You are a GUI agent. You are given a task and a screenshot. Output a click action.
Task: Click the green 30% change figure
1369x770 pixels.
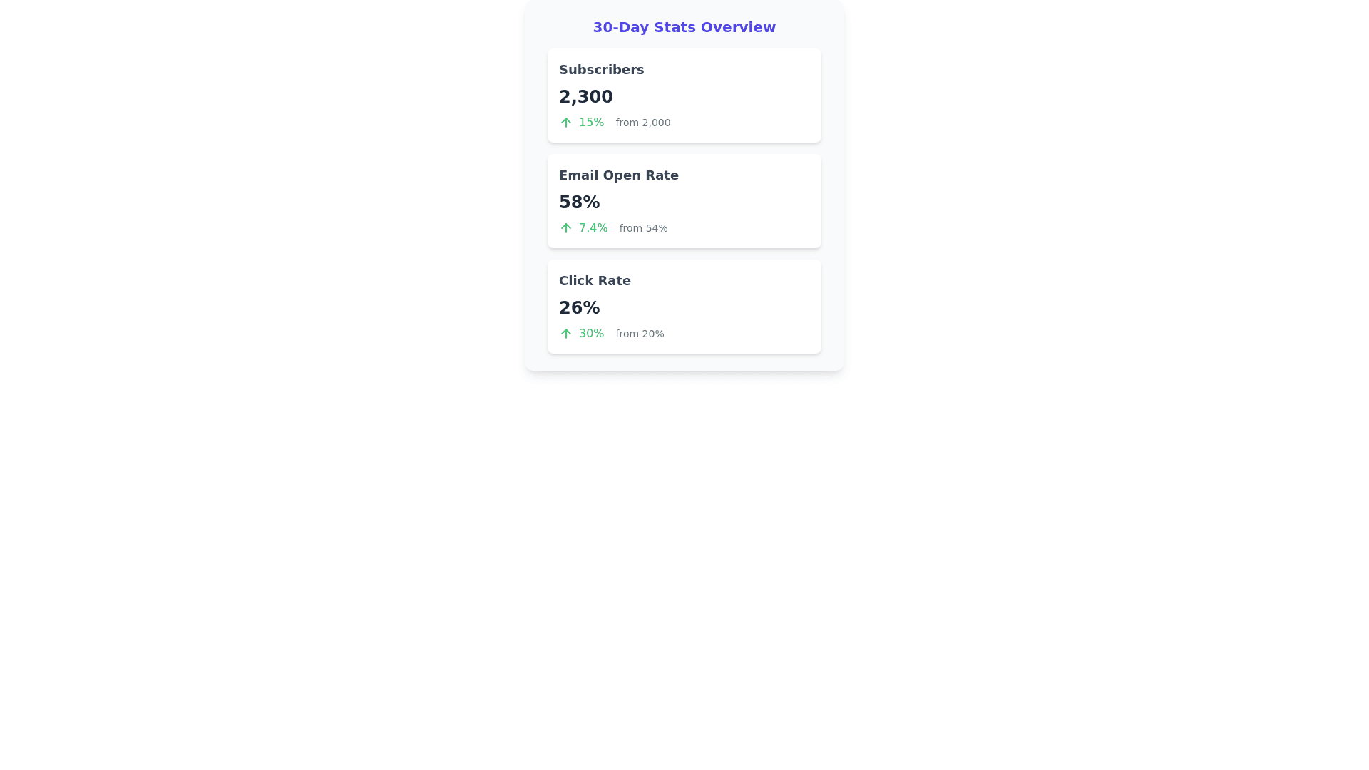point(591,334)
